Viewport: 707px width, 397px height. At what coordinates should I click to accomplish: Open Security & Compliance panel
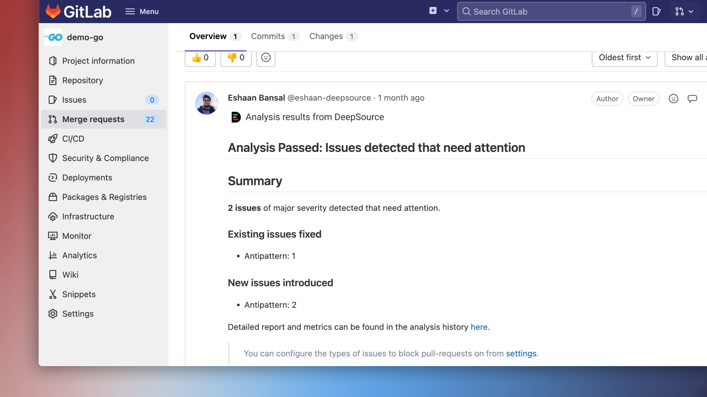point(105,158)
